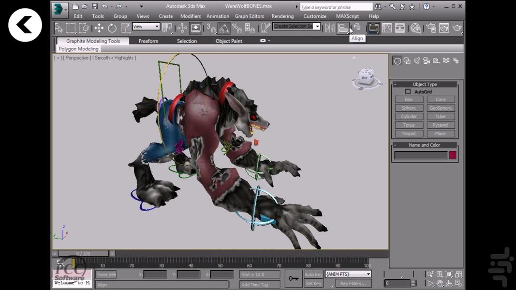516x290 pixels.
Task: Open the Key Filters button
Action: pos(353,284)
